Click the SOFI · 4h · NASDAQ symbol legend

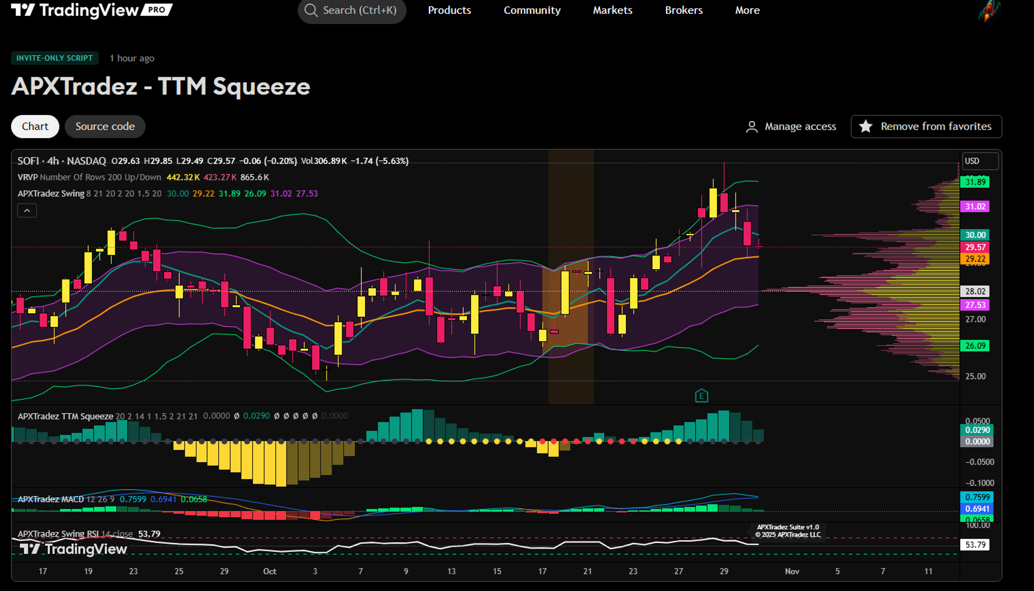tap(62, 161)
